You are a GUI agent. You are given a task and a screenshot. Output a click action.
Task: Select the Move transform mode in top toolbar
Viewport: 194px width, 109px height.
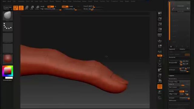(26, 8)
